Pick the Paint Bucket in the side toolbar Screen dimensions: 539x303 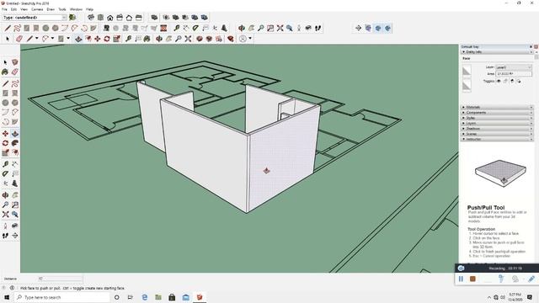pos(5,72)
